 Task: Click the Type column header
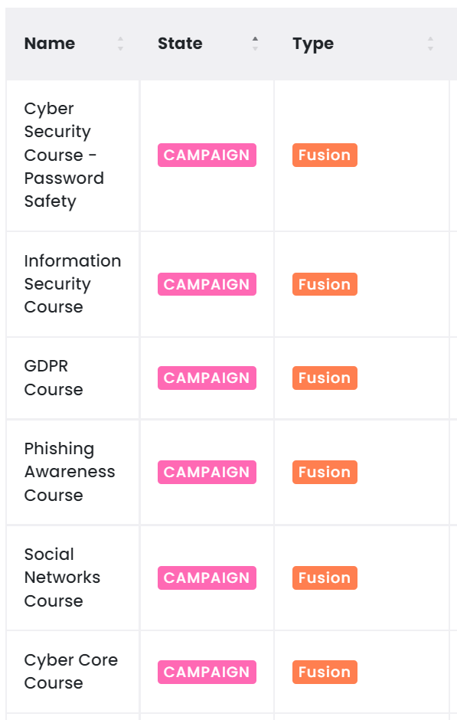tap(313, 44)
